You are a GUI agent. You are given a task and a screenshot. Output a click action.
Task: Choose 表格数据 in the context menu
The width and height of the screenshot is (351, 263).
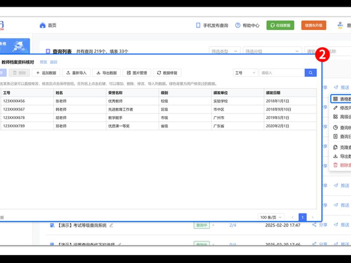point(341,99)
